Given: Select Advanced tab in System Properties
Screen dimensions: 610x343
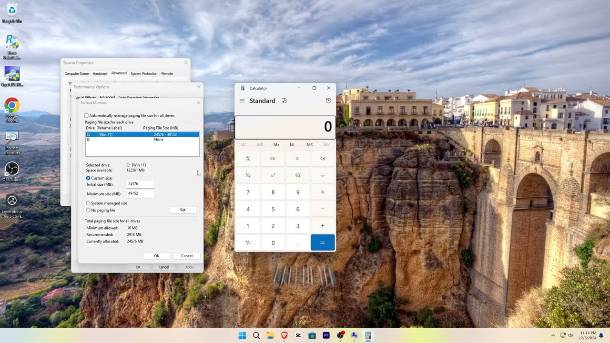Looking at the screenshot, I should click(x=119, y=73).
